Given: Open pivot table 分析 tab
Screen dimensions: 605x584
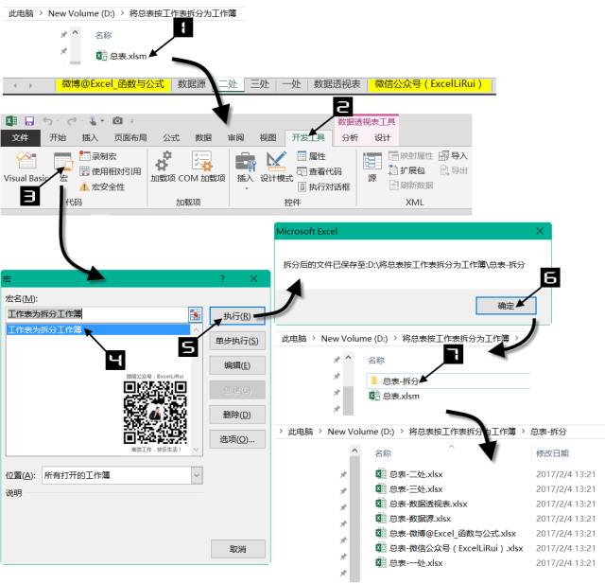Looking at the screenshot, I should coord(350,138).
